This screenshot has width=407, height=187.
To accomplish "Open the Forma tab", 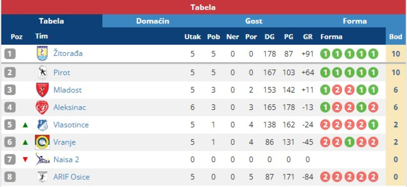I will pos(355,21).
